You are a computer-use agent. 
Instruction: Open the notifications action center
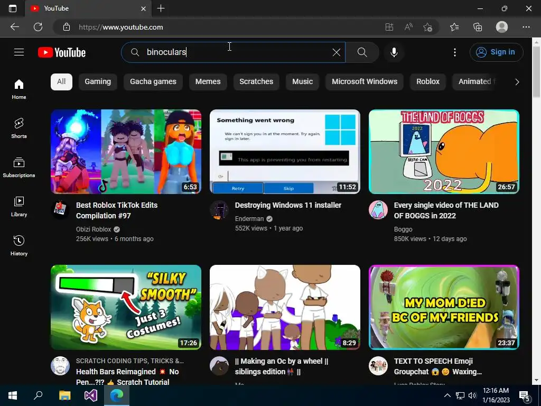coord(525,396)
